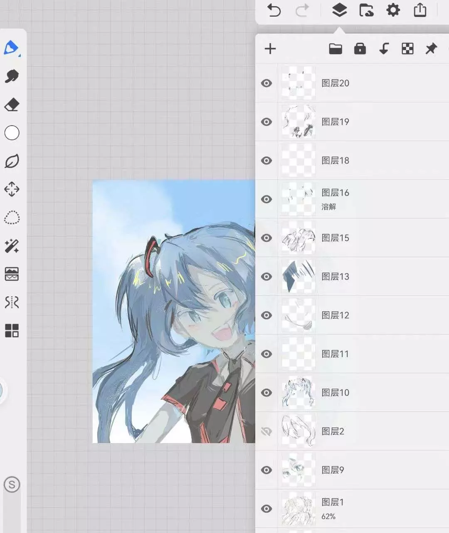The height and width of the screenshot is (533, 449).
Task: Open the export share menu
Action: [x=420, y=10]
